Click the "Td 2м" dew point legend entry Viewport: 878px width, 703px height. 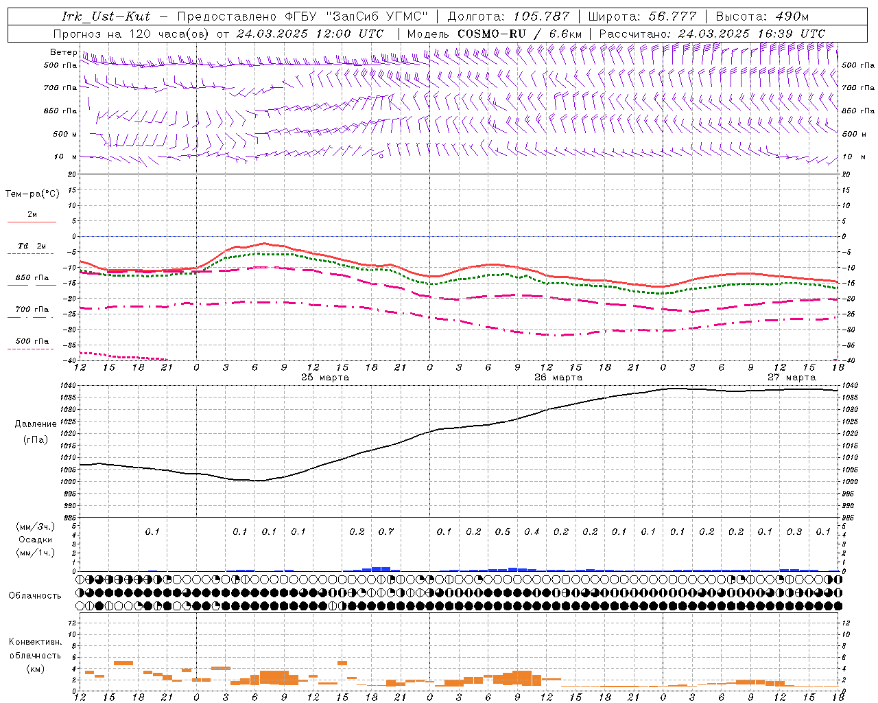tap(32, 246)
